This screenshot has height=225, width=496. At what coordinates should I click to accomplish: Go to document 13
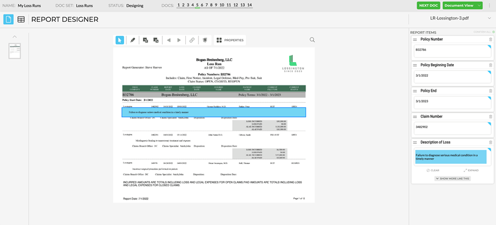pyautogui.click(x=243, y=5)
